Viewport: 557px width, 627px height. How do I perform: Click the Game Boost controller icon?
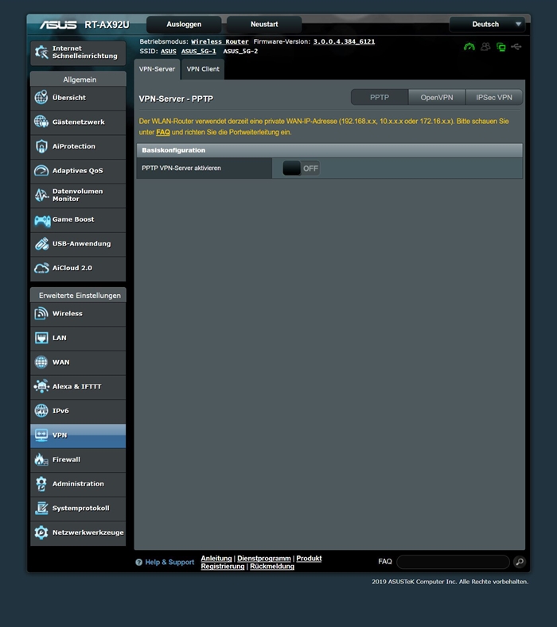click(42, 220)
